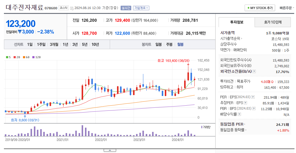This screenshot has width=296, height=153.
Task: Open the 시가총액순위 link
Action: [231, 38]
